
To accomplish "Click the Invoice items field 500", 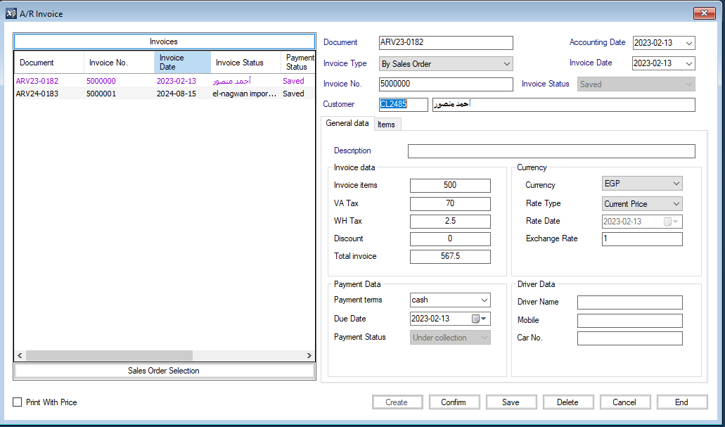I will click(x=450, y=186).
